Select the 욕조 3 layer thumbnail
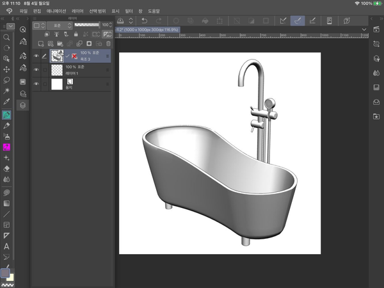Viewport: 384px width, 288px height. pyautogui.click(x=56, y=56)
